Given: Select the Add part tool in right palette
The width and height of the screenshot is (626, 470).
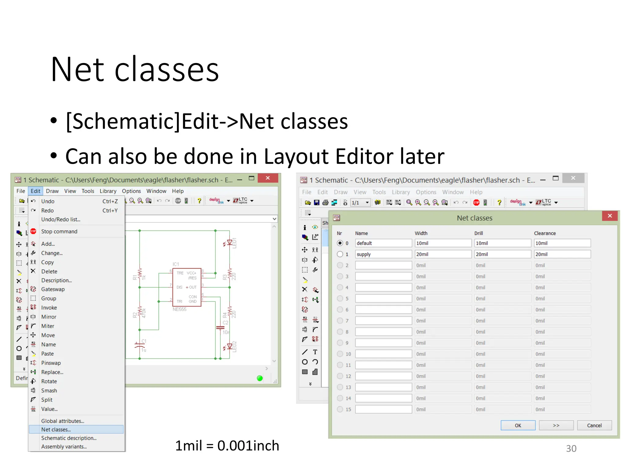Looking at the screenshot, I should coord(315,290).
